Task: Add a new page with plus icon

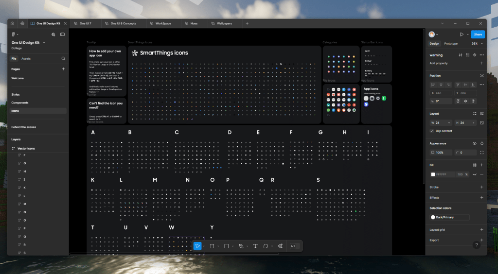Action: tap(63, 69)
